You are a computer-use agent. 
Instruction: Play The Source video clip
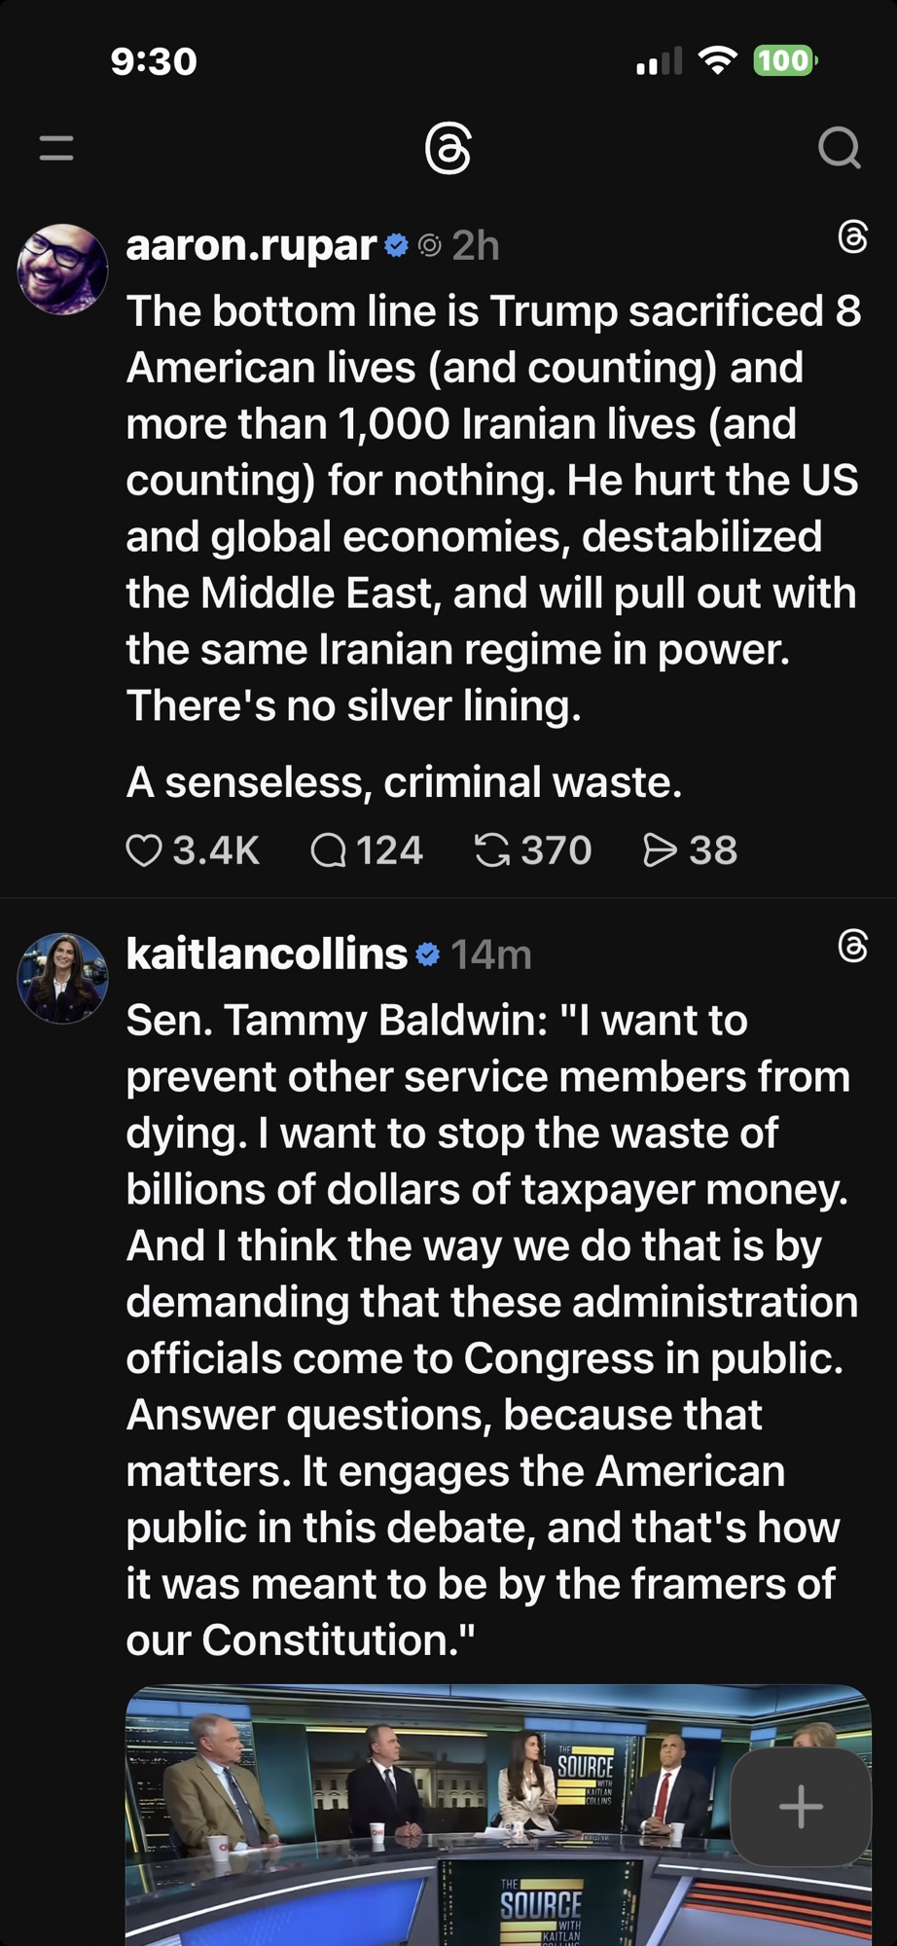[438, 1820]
